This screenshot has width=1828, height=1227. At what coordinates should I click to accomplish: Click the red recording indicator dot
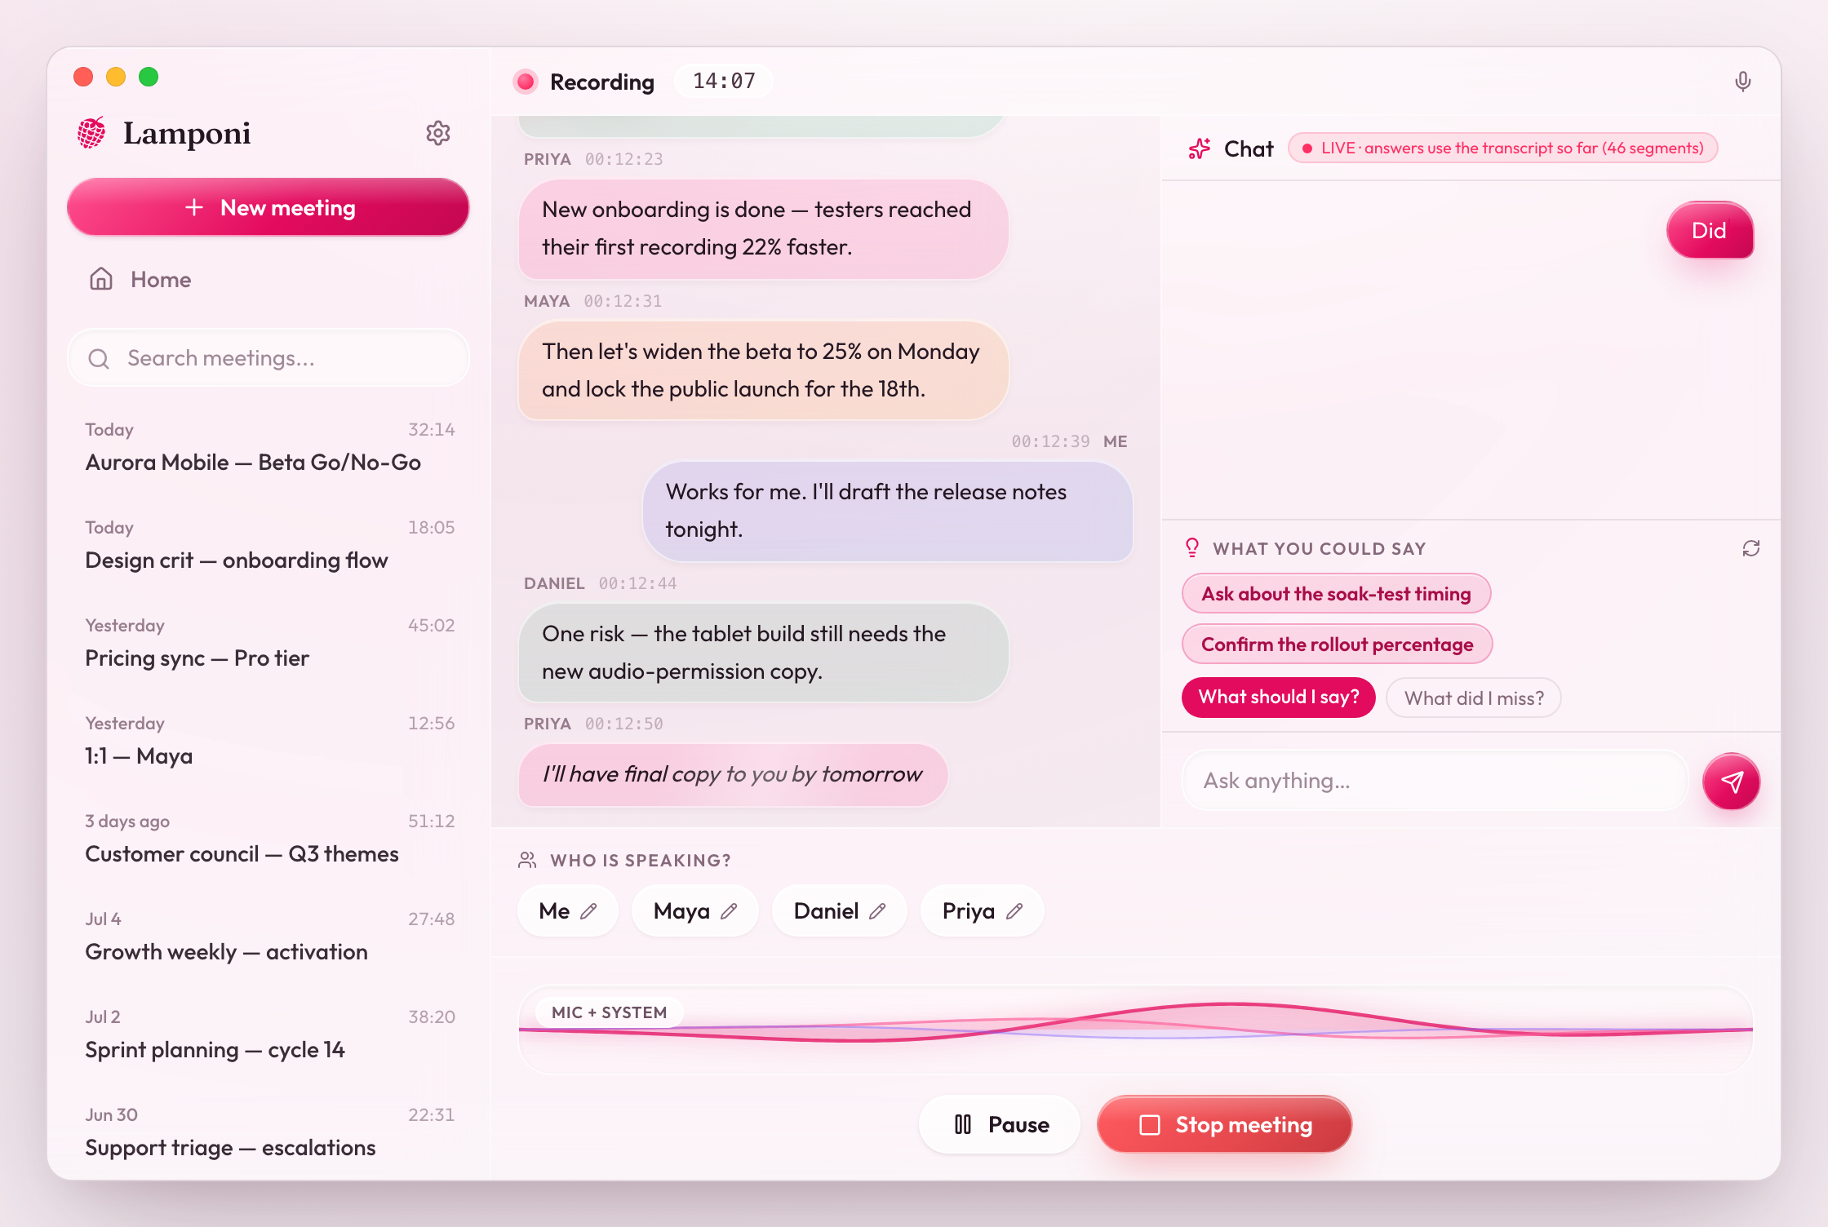click(526, 82)
